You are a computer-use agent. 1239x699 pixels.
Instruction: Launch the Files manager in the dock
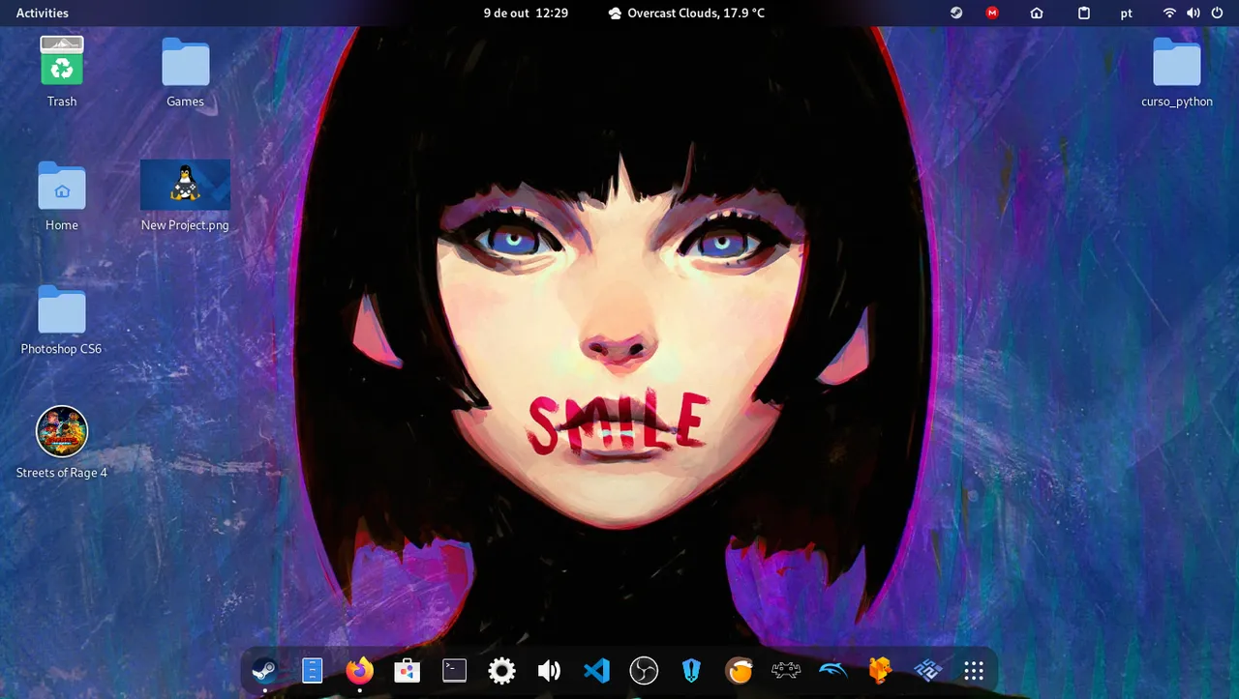(312, 670)
